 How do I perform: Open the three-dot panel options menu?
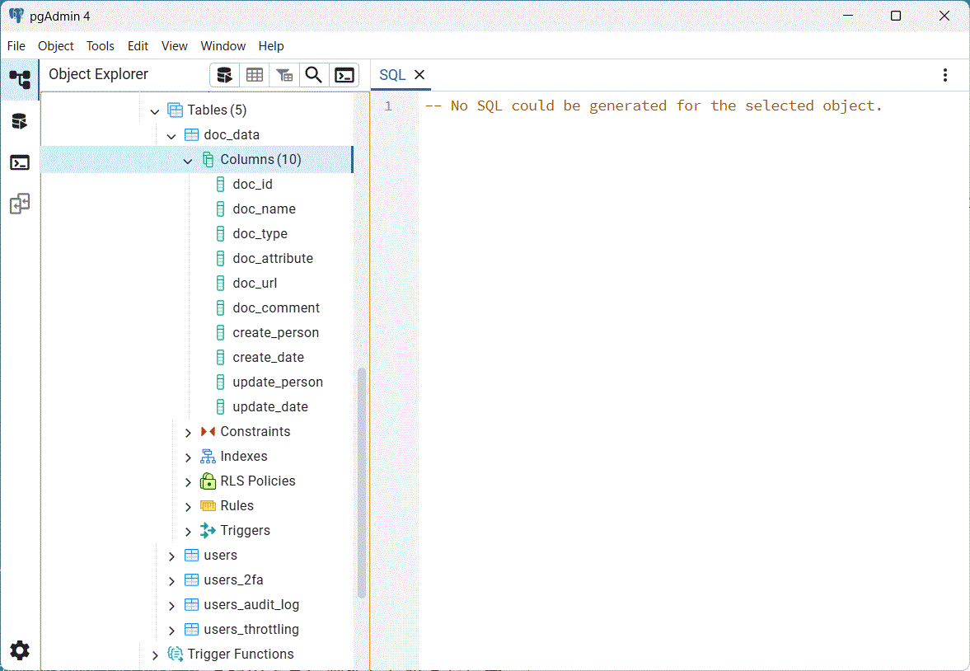point(945,75)
